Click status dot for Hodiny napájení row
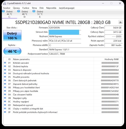Viewport: 126px width, 129px height. coord(5,102)
